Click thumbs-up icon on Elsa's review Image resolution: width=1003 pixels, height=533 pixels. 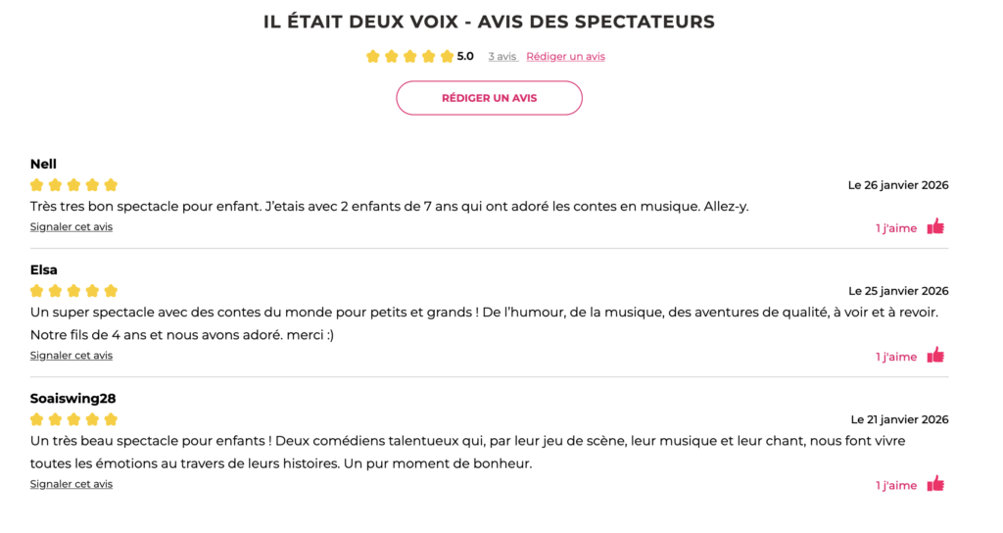[935, 355]
